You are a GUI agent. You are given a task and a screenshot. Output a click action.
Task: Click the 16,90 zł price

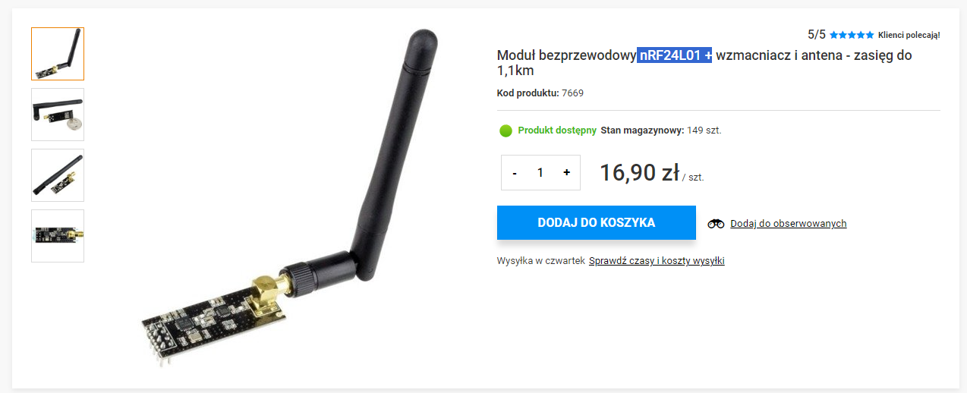[639, 173]
